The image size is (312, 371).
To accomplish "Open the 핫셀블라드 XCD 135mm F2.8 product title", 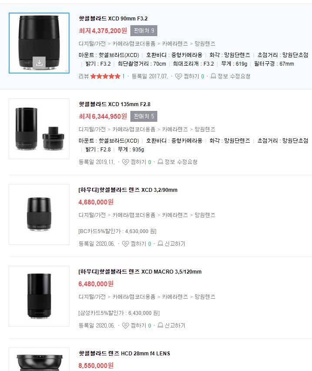I will [x=115, y=104].
